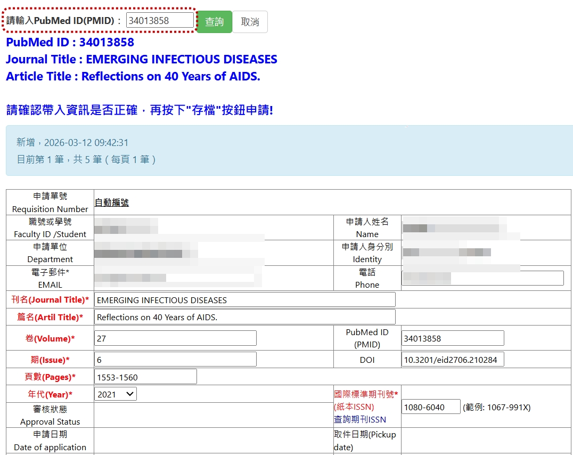Focus the 電話 (Phone) input box

(x=482, y=278)
